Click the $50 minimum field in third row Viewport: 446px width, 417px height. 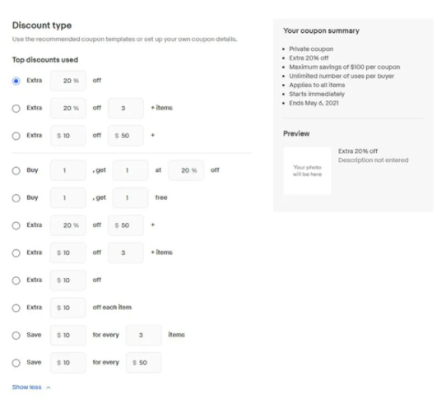126,136
